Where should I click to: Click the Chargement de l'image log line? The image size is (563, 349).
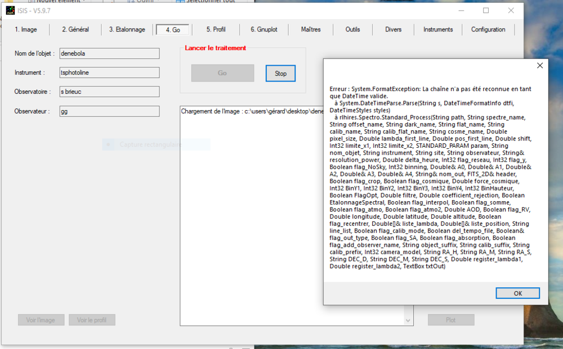(252, 111)
